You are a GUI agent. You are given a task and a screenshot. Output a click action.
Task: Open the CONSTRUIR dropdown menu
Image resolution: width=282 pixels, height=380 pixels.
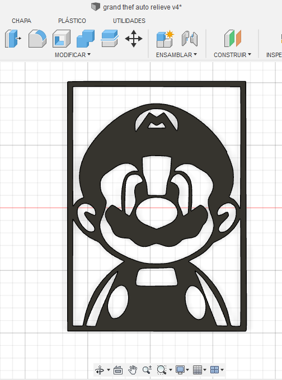pyautogui.click(x=232, y=55)
